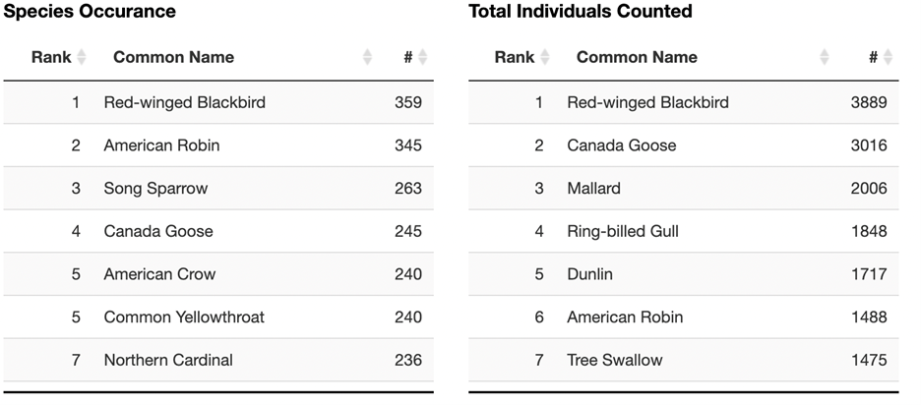Sort Species Occurance table by Common Name arrows
Screen dimensions: 921x405
(367, 58)
